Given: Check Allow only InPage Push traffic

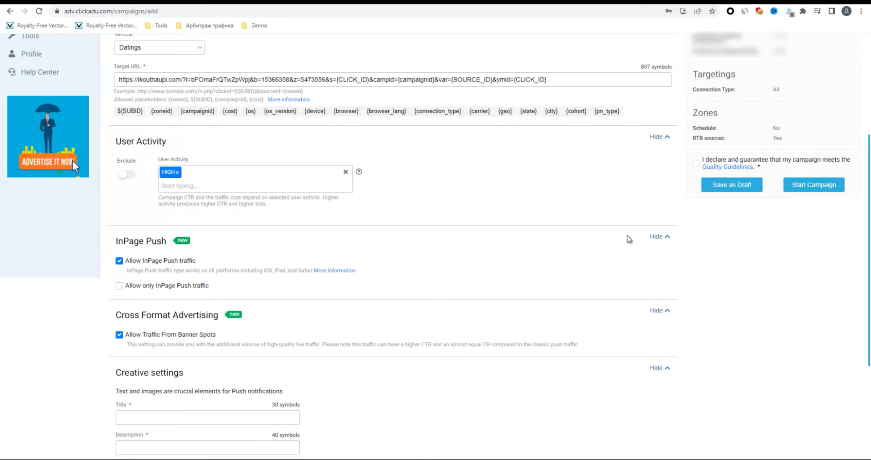Looking at the screenshot, I should coord(119,286).
